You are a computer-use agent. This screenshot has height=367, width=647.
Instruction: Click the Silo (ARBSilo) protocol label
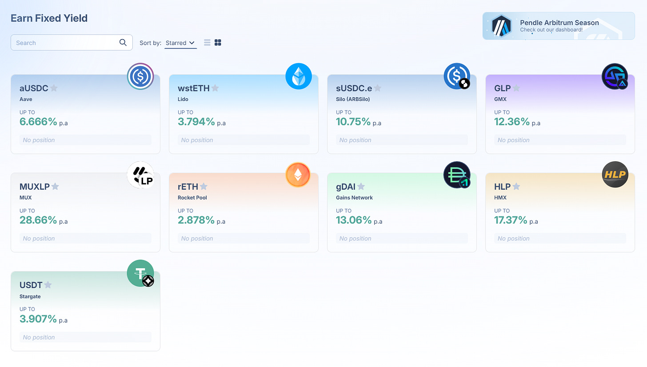pyautogui.click(x=353, y=99)
